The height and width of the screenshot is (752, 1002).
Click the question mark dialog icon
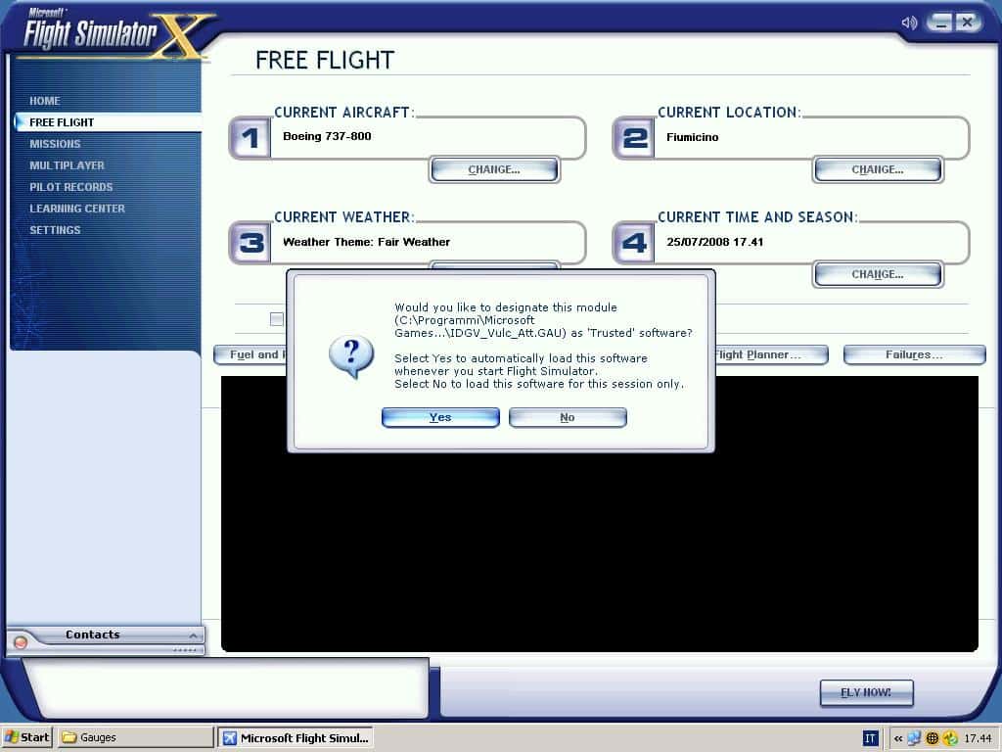click(x=351, y=356)
